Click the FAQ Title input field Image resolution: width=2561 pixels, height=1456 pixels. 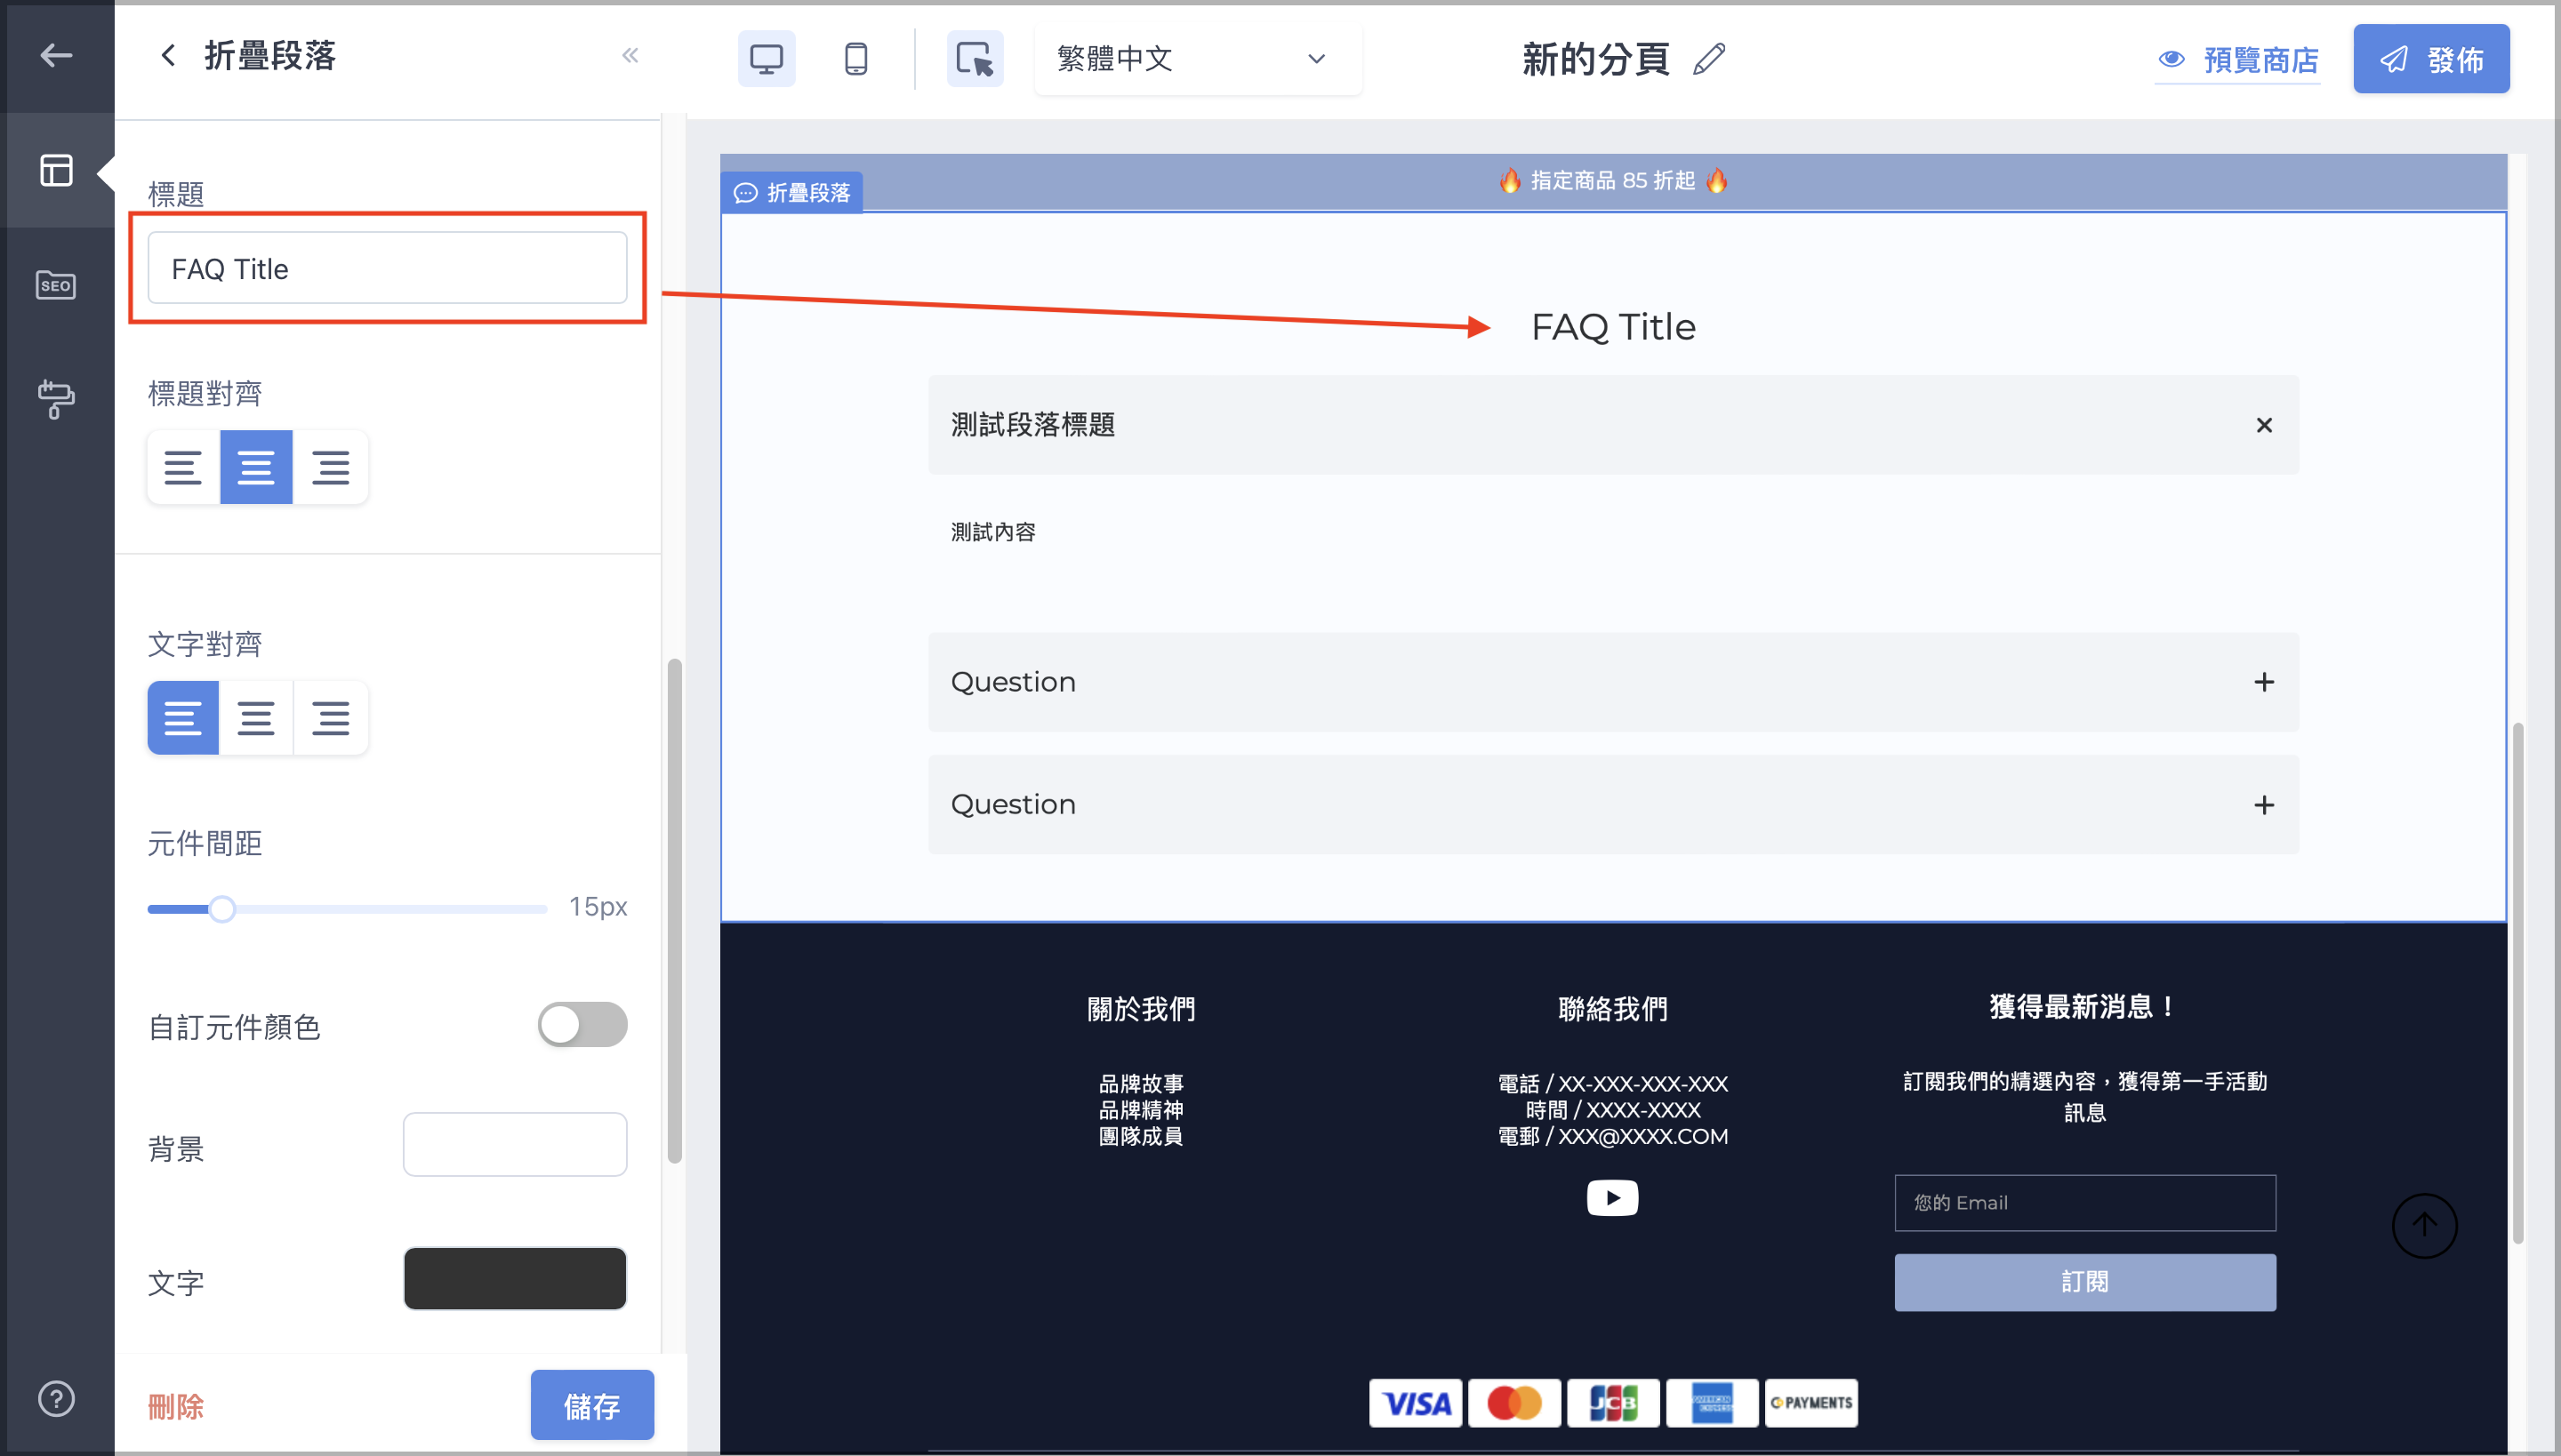(x=387, y=268)
